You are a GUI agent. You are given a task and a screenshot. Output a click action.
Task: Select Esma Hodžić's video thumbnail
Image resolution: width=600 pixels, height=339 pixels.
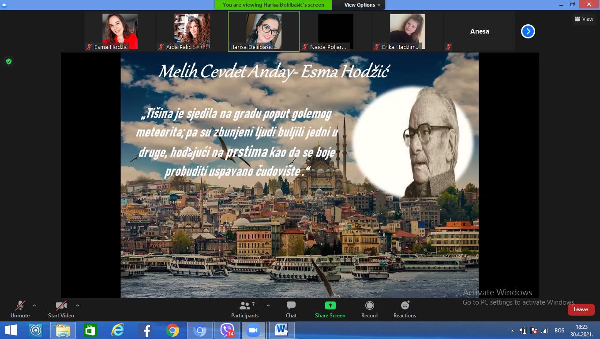point(120,31)
